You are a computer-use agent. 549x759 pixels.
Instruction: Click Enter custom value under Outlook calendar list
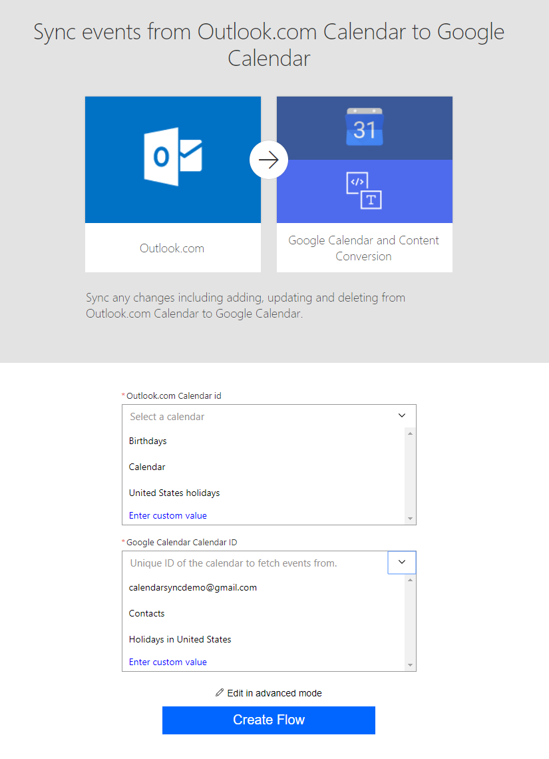(x=168, y=515)
